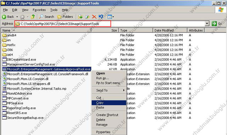
Task: Sort by the Date Modified column header
Action: (170, 30)
